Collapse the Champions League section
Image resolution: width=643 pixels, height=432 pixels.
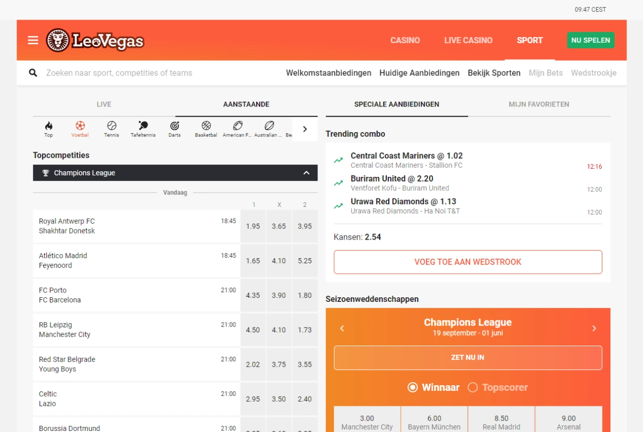[x=307, y=173]
